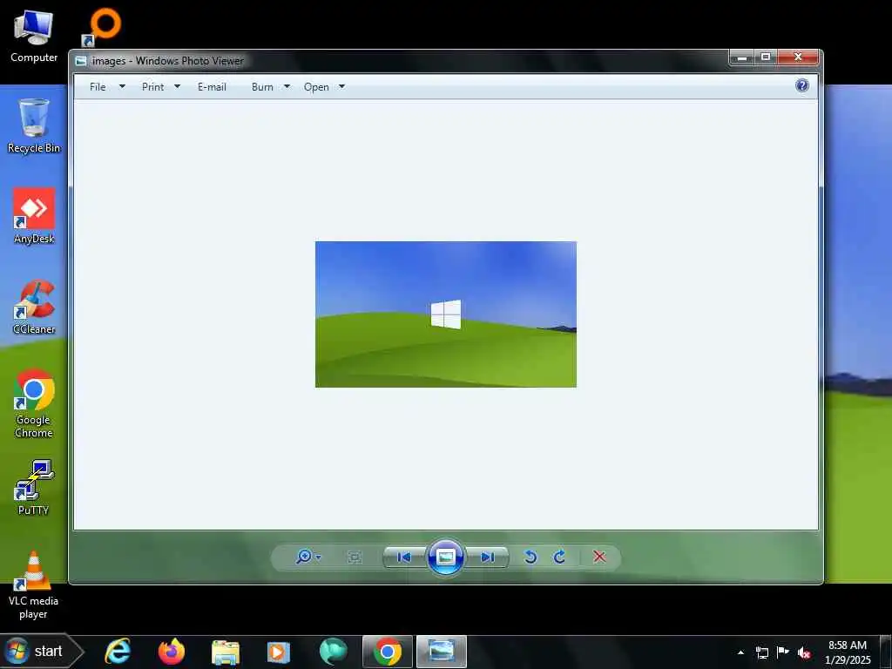Go to the previous photo
The image size is (892, 669).
[x=404, y=557]
